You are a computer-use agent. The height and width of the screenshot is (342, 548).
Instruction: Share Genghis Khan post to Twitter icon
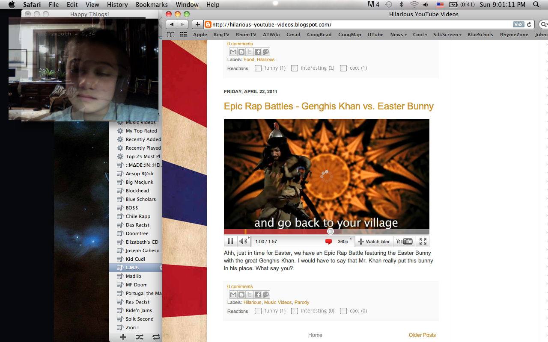tap(249, 295)
